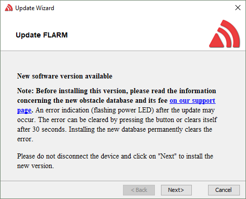
Task: Click Next> to install the new version
Action: click(x=176, y=190)
